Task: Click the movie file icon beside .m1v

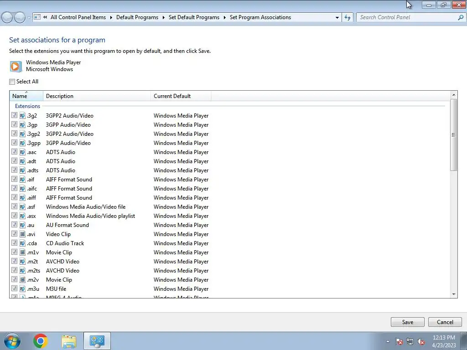Action: coord(22,252)
